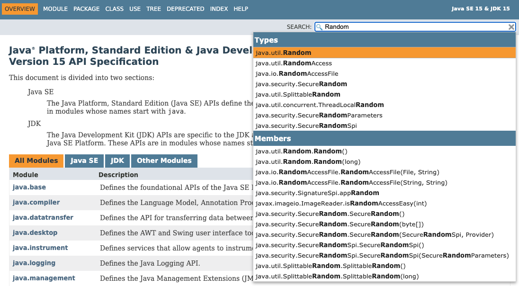Select javax.imageio.ImageReader.isRandomAccessEasy(int) member
519x286 pixels.
341,204
